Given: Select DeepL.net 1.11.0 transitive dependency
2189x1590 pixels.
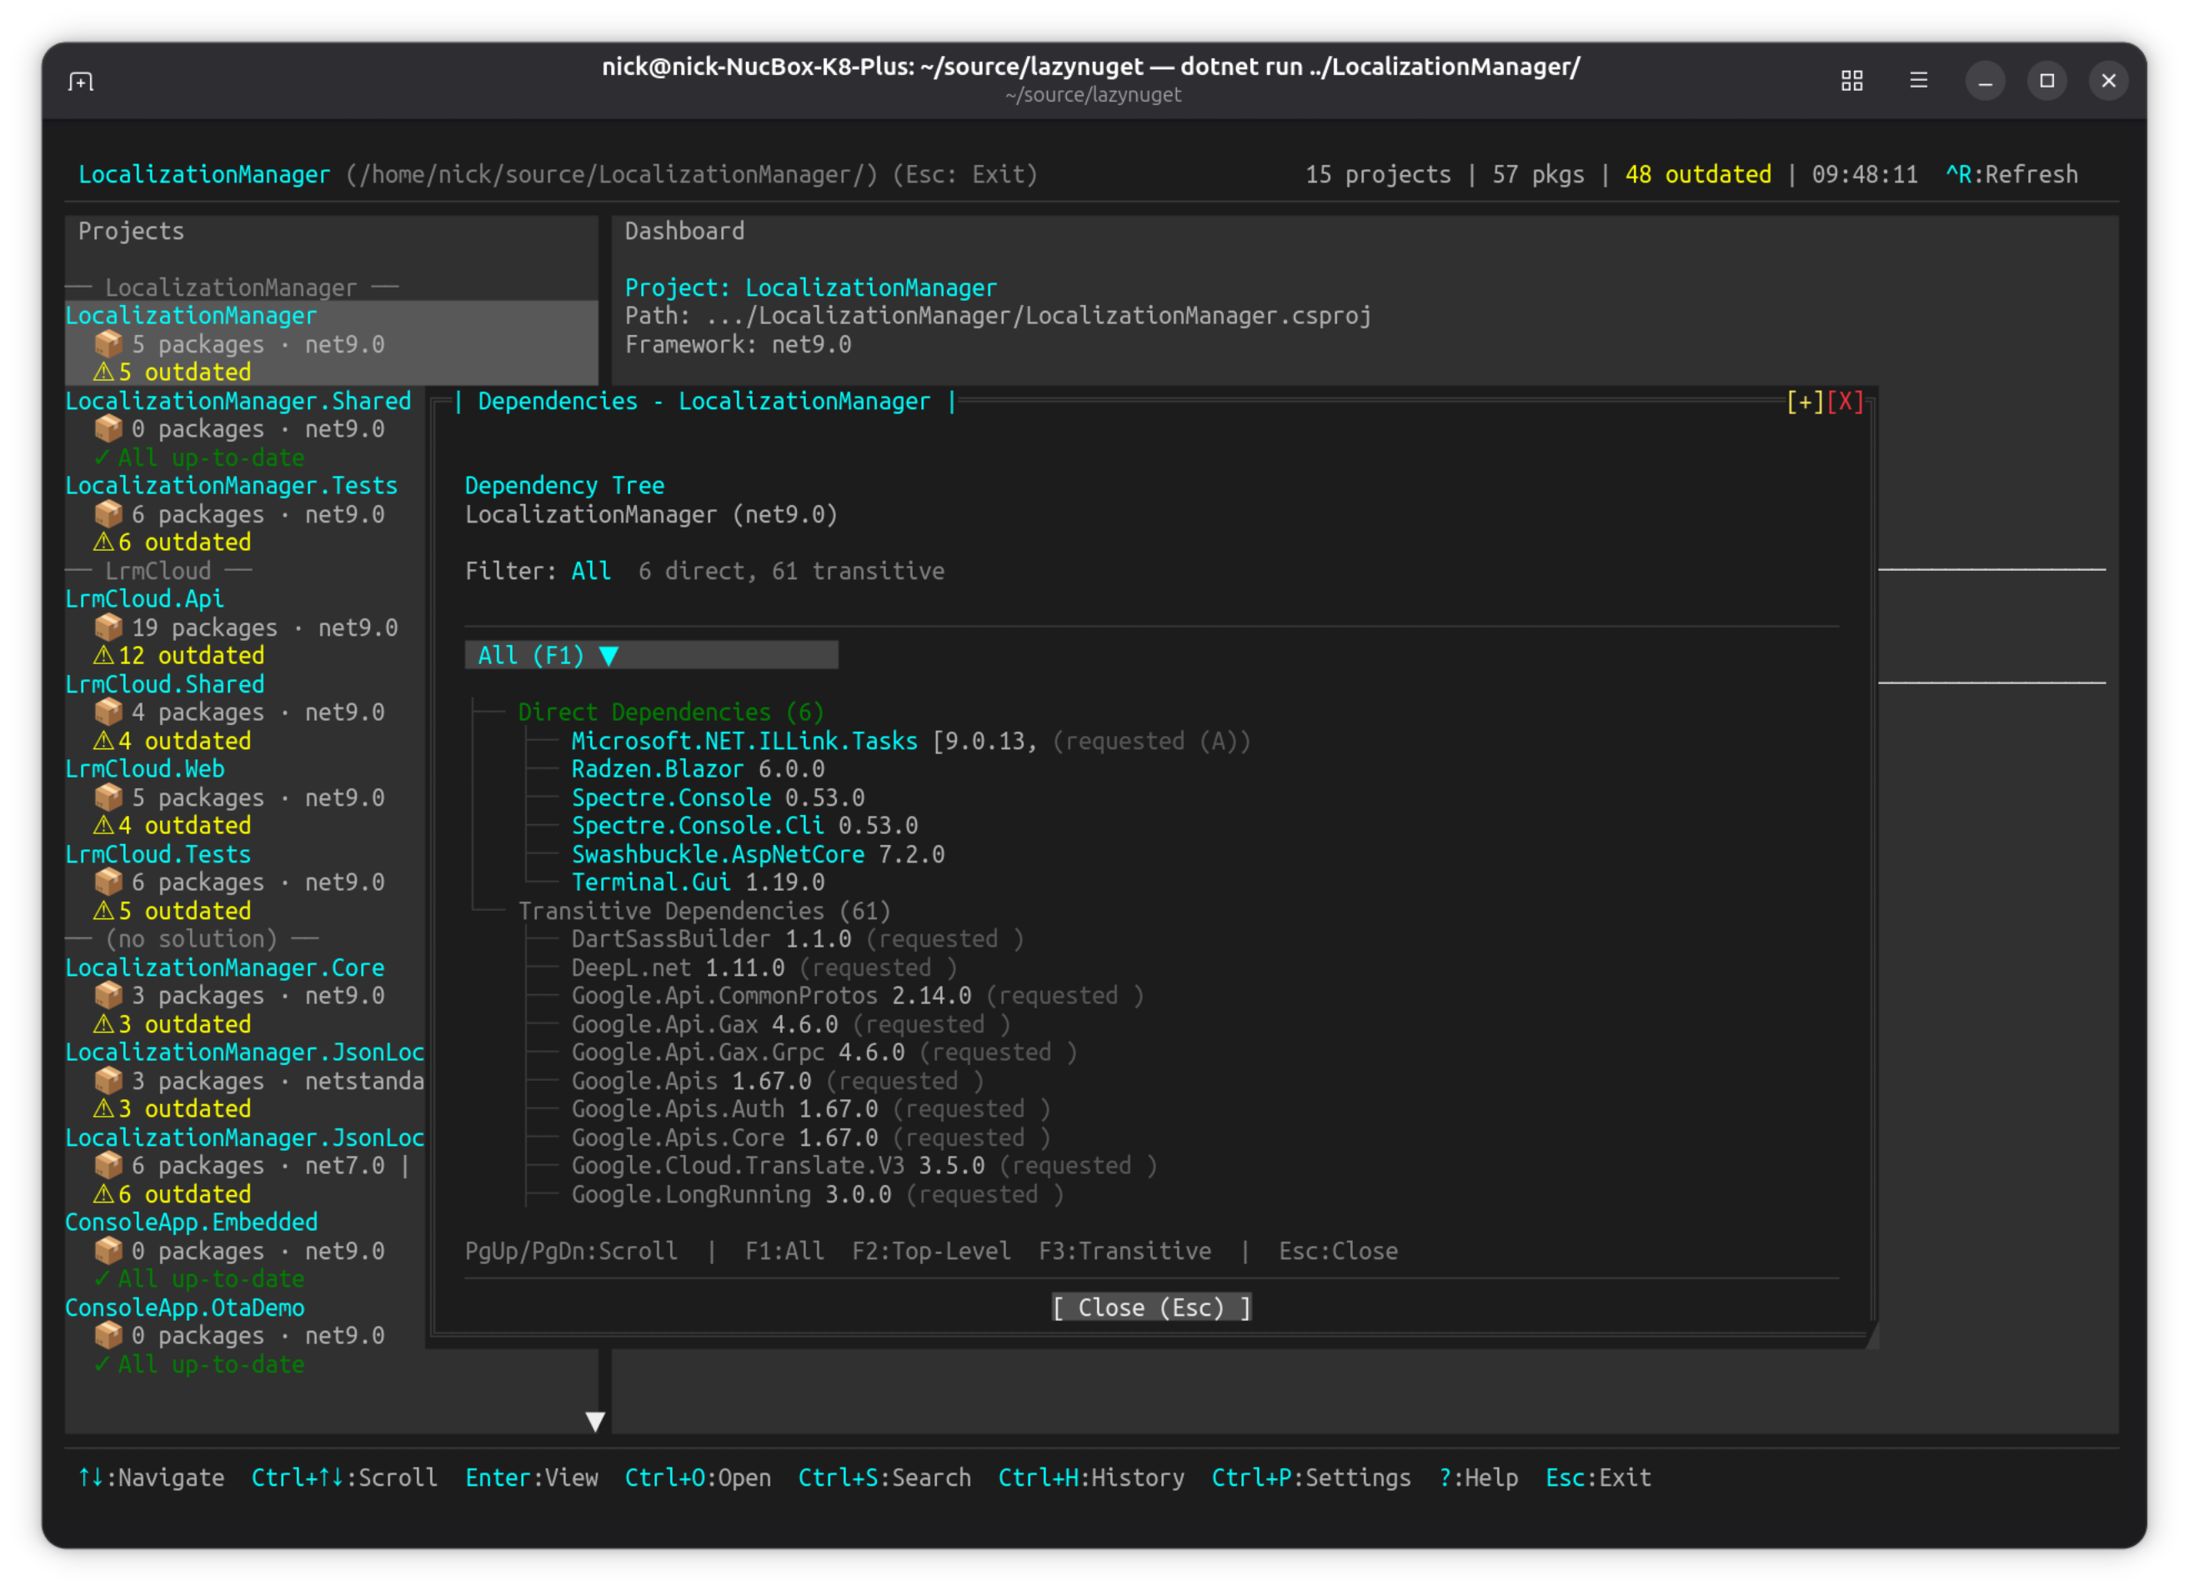Looking at the screenshot, I should 678,967.
